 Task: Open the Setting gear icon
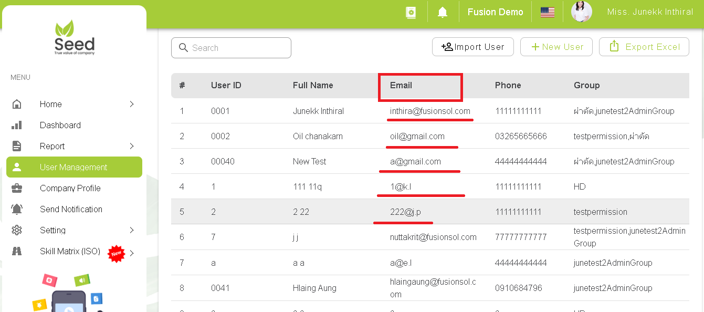tap(17, 230)
